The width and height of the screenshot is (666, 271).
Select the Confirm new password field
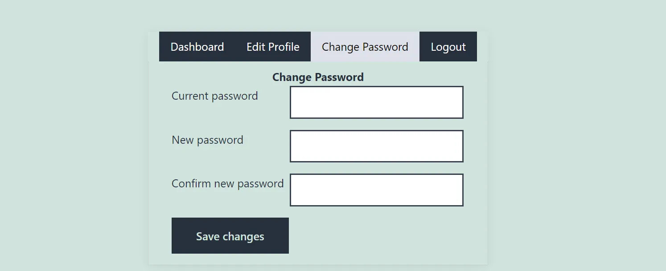click(376, 190)
